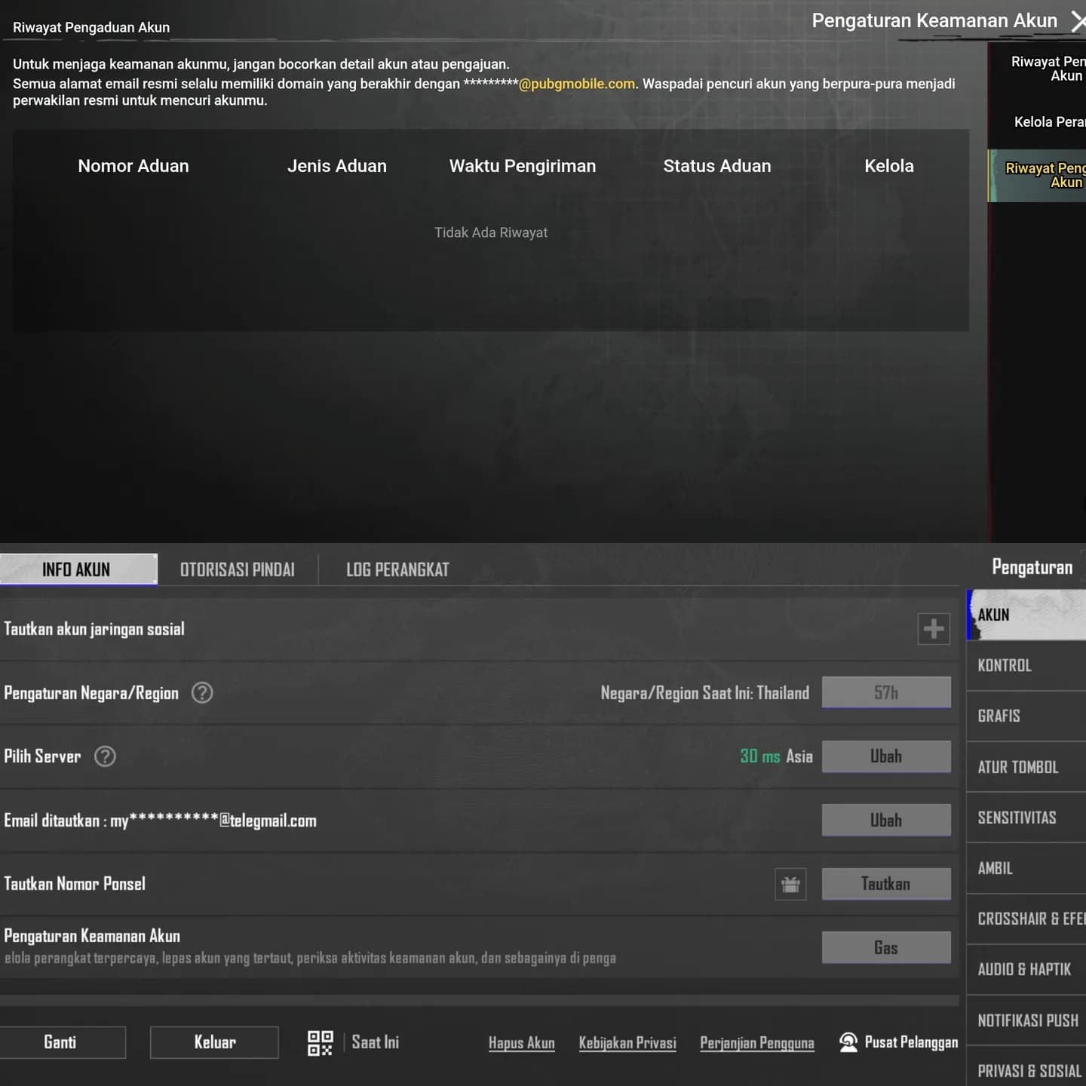Select highlighted Riwayat Pengaduan Akun sidebar item
1086x1086 pixels.
point(1037,175)
